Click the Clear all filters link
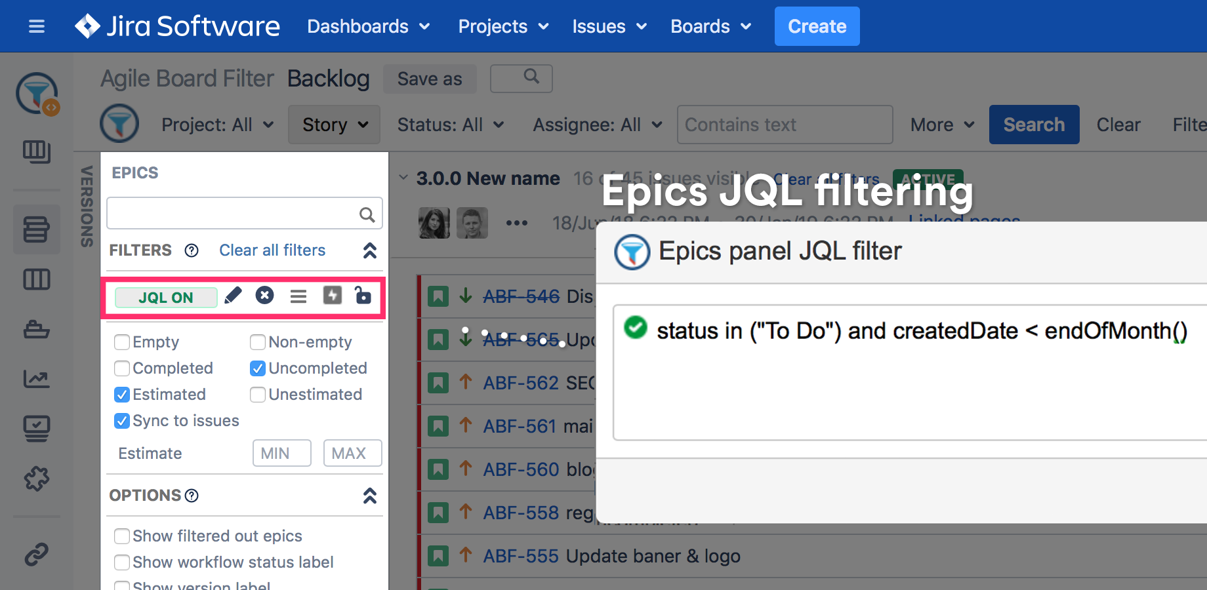The width and height of the screenshot is (1207, 590). pyautogui.click(x=272, y=250)
